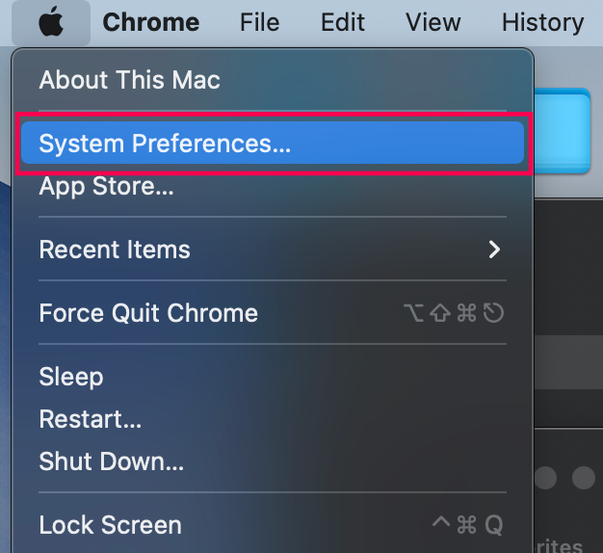Click the Apple logo menu icon
This screenshot has width=603, height=553.
(51, 22)
